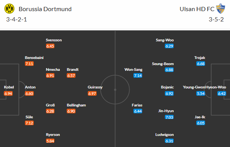Click the Ulsan HD FC crest

(220, 9)
